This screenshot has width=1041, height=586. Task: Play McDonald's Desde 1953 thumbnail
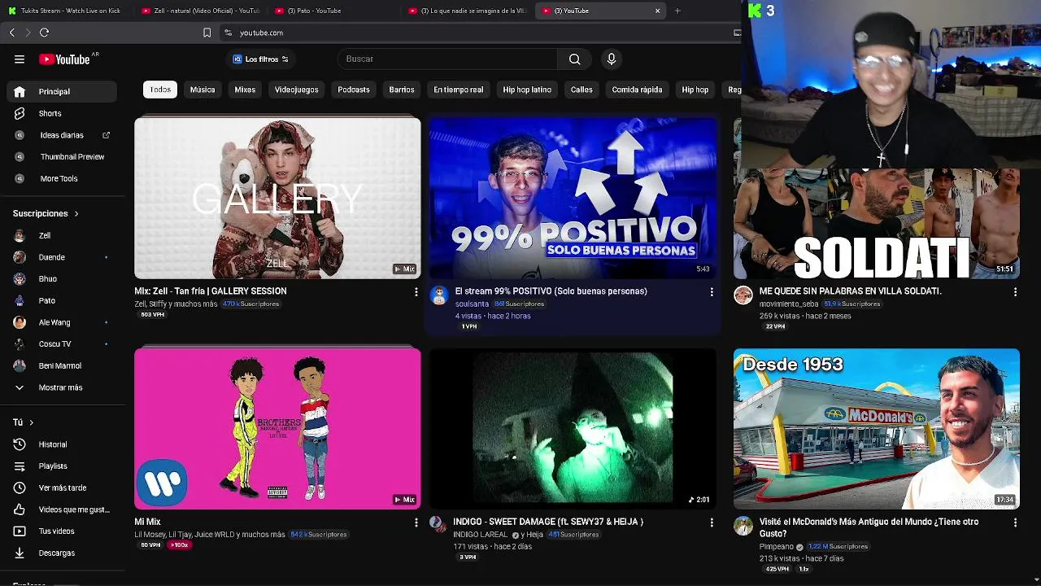[x=877, y=429]
